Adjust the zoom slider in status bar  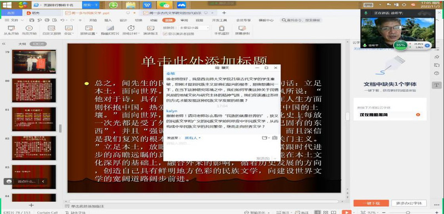point(408,212)
